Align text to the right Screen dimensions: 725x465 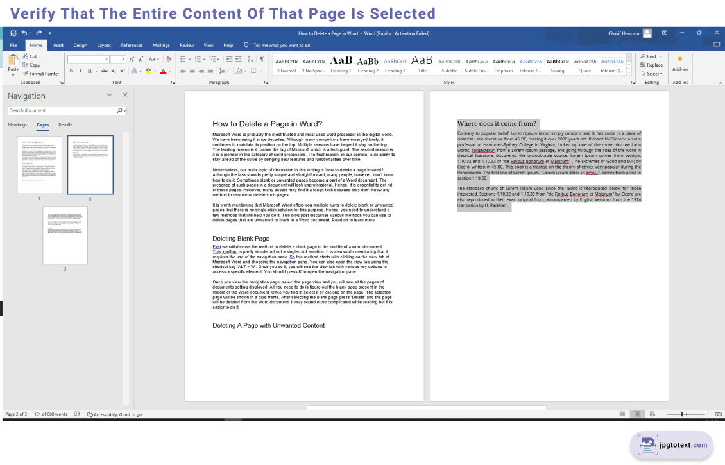pos(201,71)
